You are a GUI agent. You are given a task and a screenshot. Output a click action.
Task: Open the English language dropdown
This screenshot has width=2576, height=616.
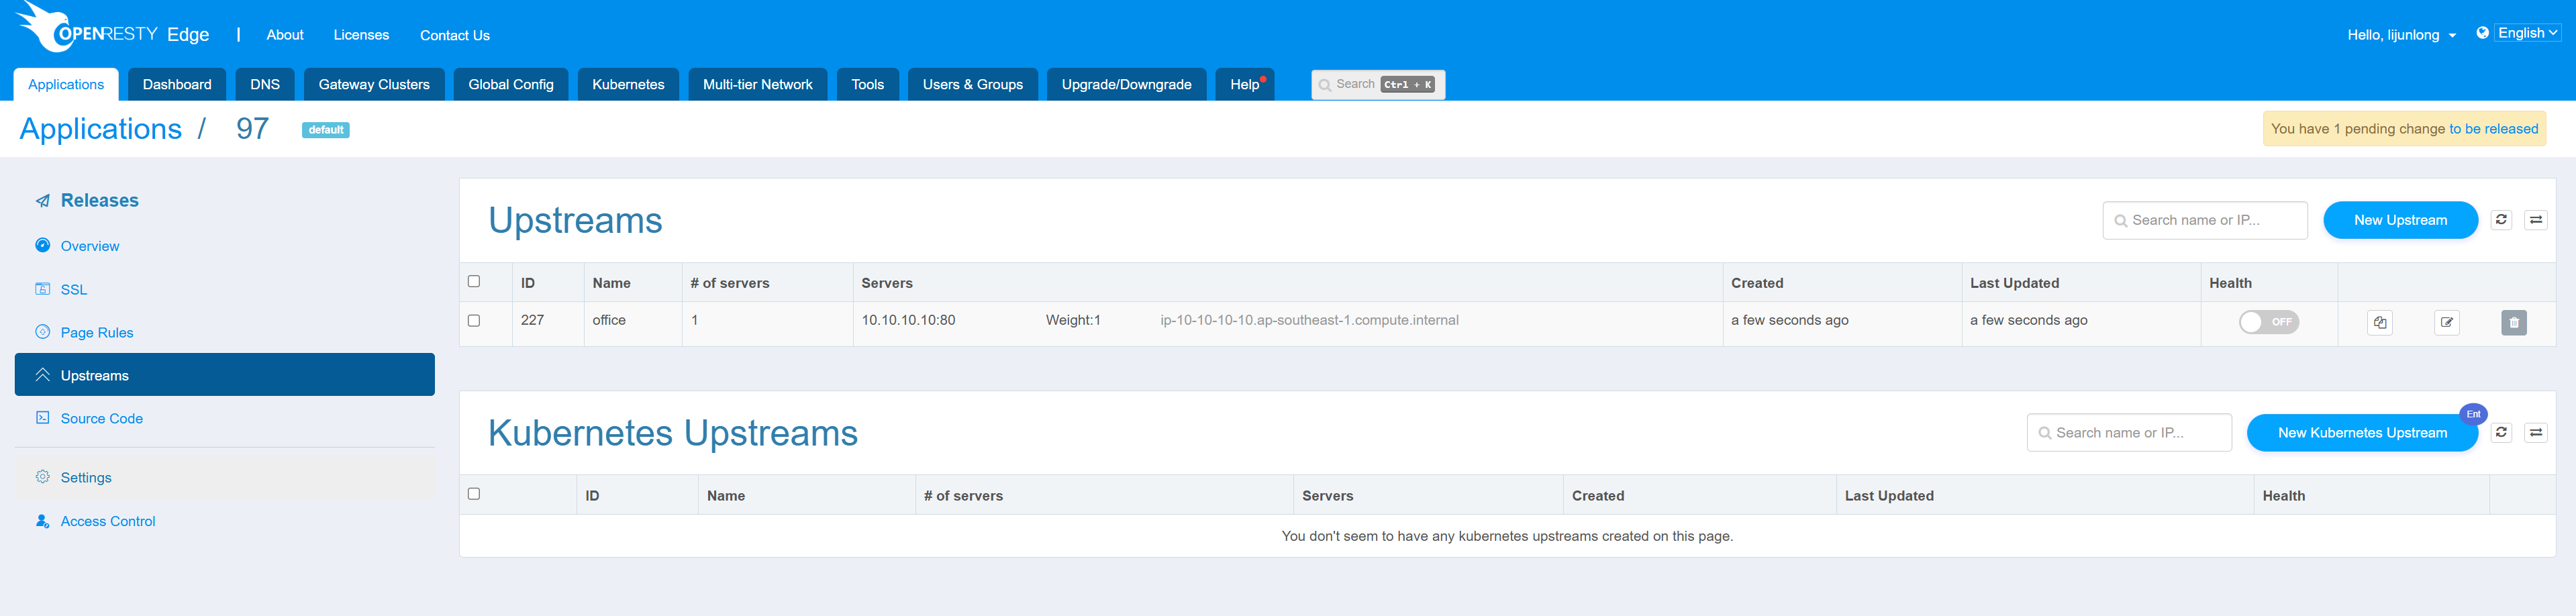point(2526,33)
